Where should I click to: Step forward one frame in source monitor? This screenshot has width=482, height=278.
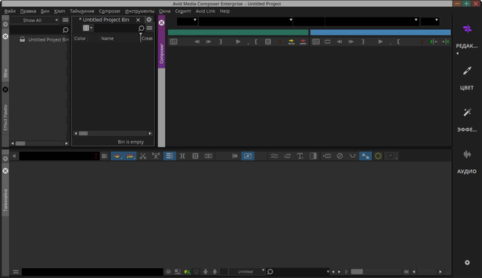209,41
